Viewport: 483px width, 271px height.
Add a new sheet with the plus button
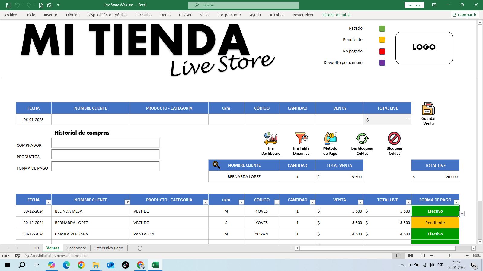coord(140,248)
